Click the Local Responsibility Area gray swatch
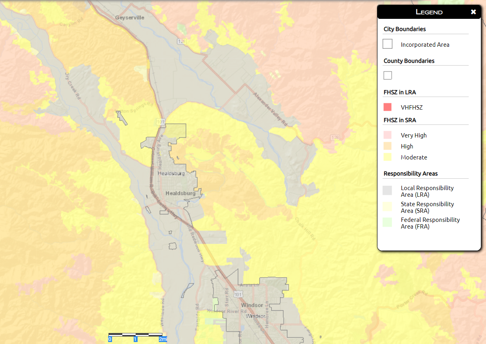The image size is (486, 344). pyautogui.click(x=387, y=191)
